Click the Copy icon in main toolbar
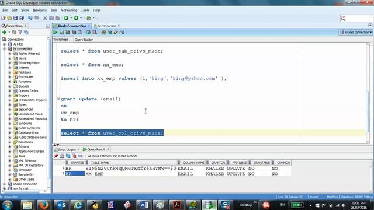Screen dimensions: 374x210 click(x=51, y=18)
